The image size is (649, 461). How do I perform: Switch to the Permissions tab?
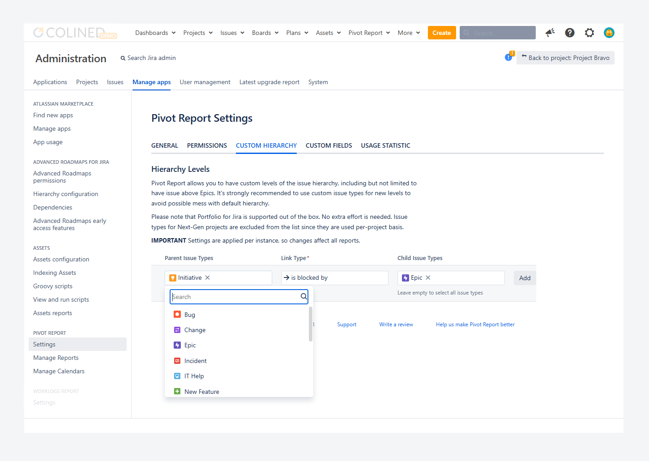pos(207,145)
